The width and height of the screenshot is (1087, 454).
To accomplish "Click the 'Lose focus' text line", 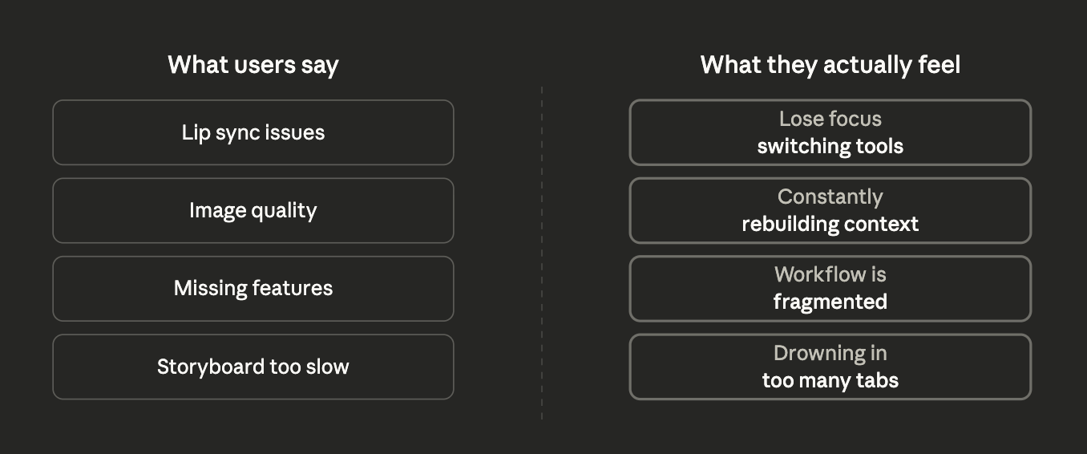I will [830, 119].
